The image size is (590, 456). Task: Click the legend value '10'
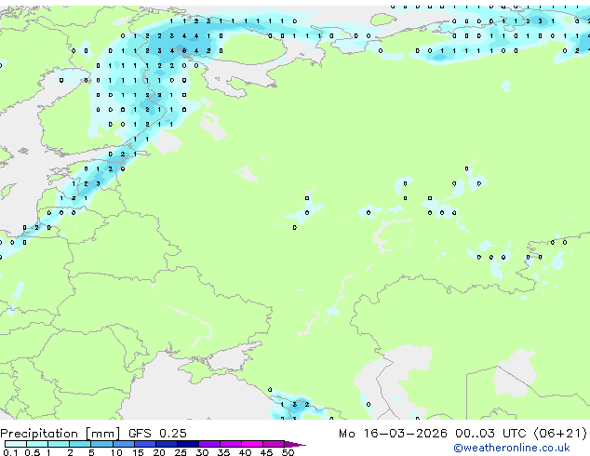click(116, 452)
